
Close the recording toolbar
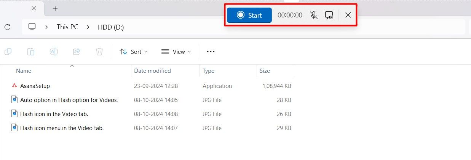click(x=348, y=15)
